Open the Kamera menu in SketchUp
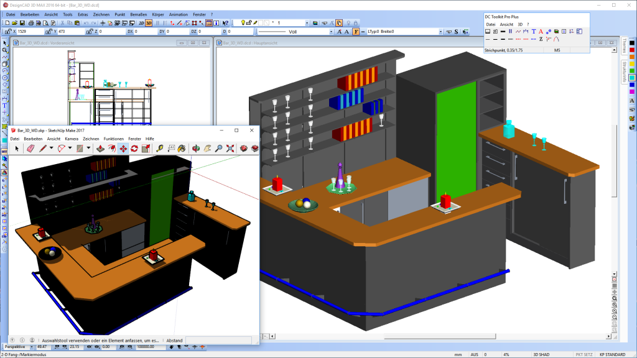This screenshot has width=637, height=358. tap(72, 139)
